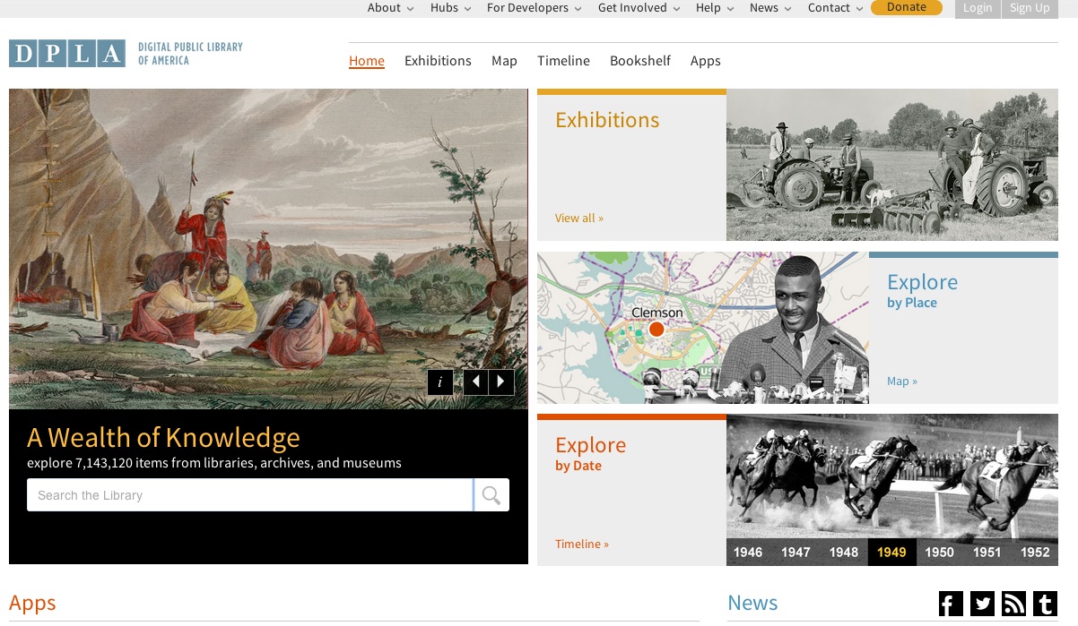Open the Exhibitions heading link
Screen dimensions: 1078x626
607,120
